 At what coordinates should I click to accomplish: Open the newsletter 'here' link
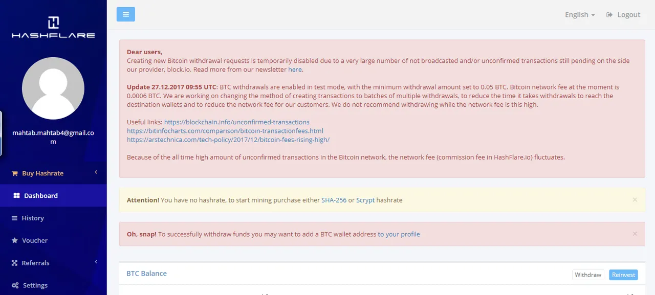(x=295, y=70)
